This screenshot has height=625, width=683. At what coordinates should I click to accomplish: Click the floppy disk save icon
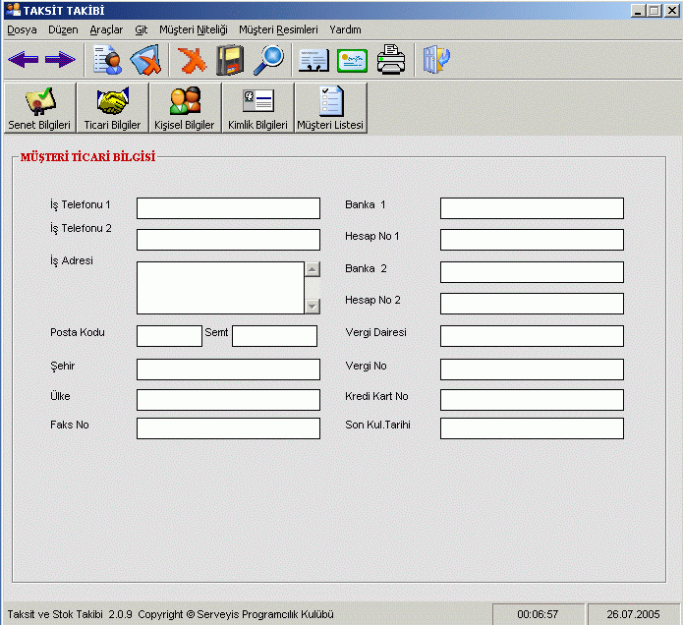click(229, 61)
